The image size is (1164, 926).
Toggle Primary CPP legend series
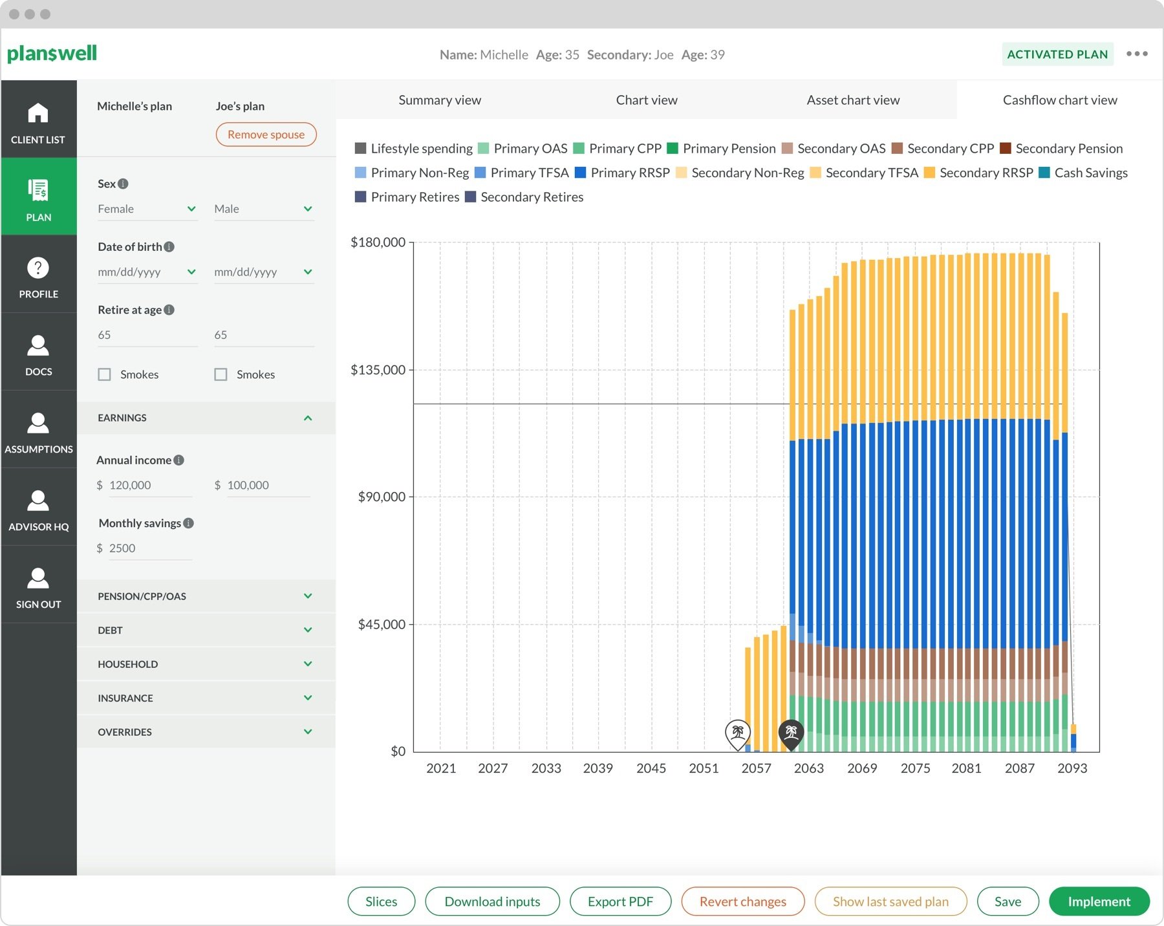618,149
